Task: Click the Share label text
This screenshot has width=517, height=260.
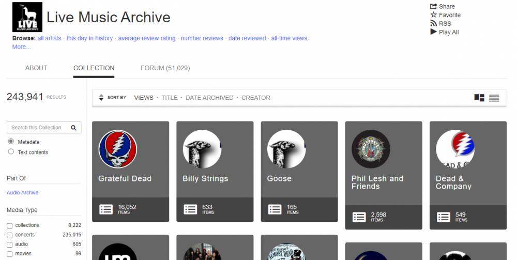Action: [447, 6]
